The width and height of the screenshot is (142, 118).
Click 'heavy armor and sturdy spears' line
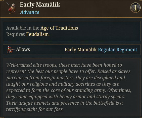point(66,97)
